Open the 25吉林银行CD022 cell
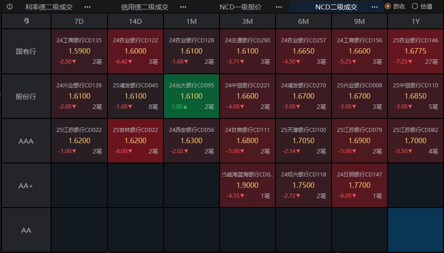The width and height of the screenshot is (444, 253). [136, 141]
